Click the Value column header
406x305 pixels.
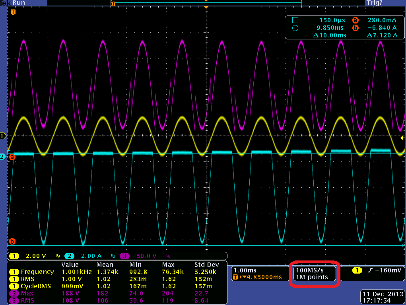point(70,264)
